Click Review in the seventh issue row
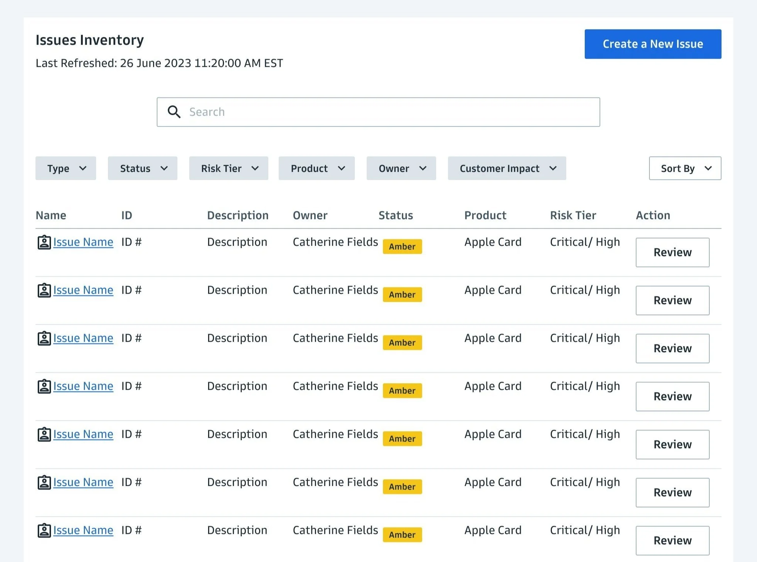The image size is (757, 562). (x=673, y=541)
